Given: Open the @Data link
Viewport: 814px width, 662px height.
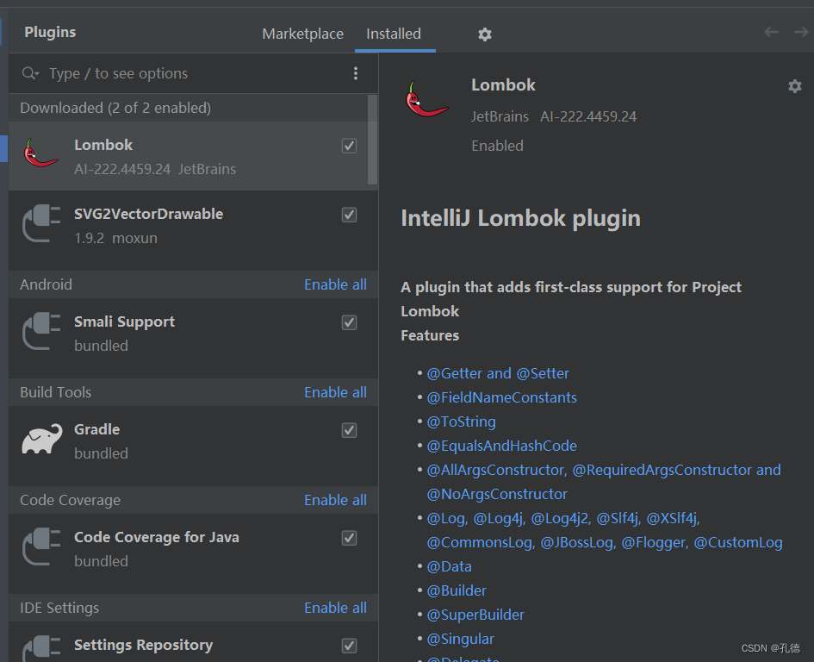Looking at the screenshot, I should point(449,567).
